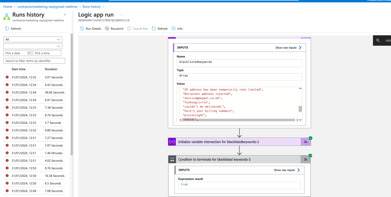Viewport: 391px width, 197px height.
Task: Open the run lasting 38.06 Seconds
Action: pyautogui.click(x=34, y=93)
